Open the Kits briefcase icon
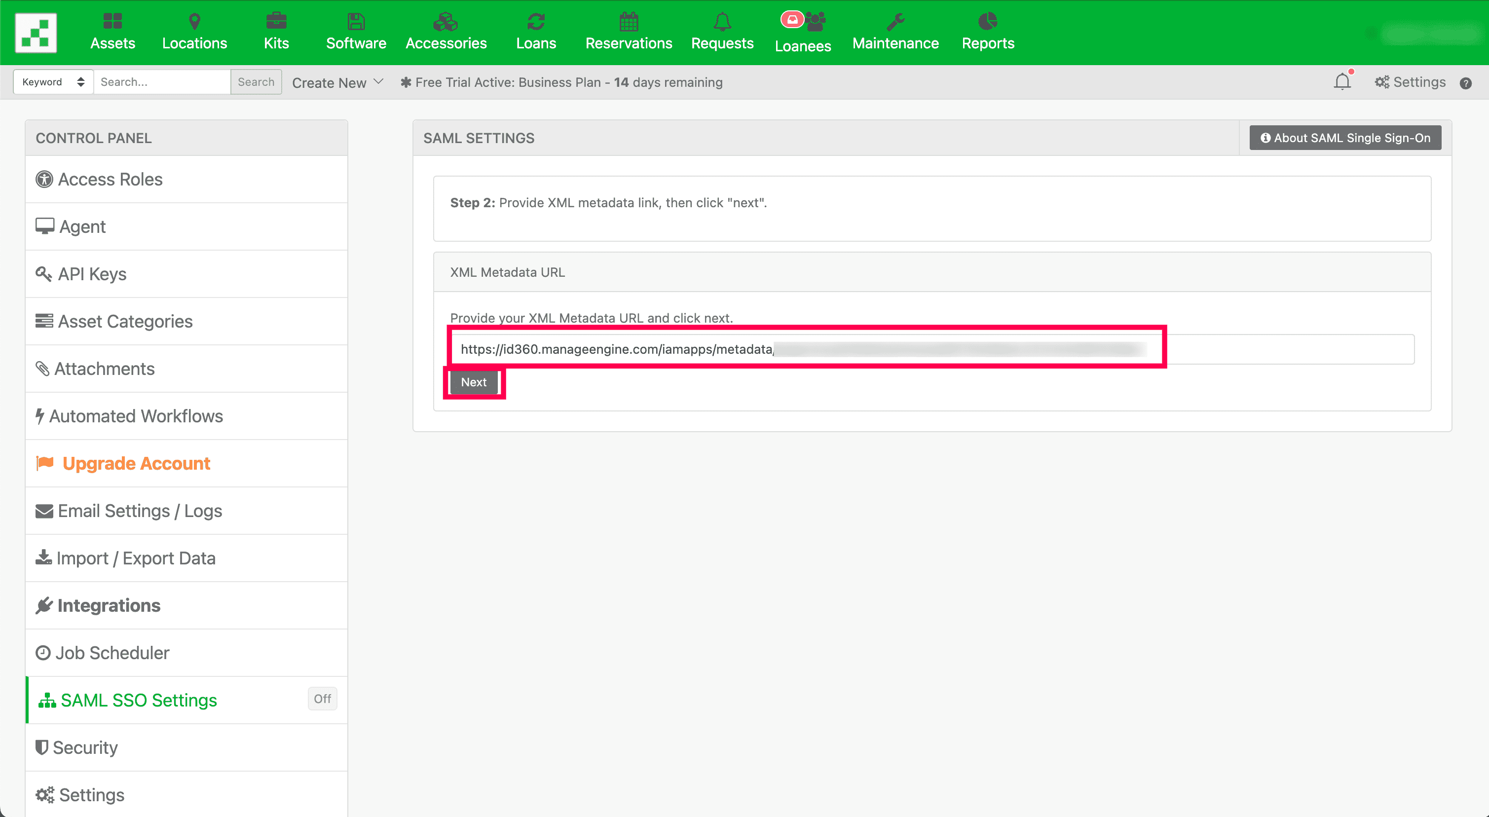Screen dimensions: 1489x817 point(276,21)
